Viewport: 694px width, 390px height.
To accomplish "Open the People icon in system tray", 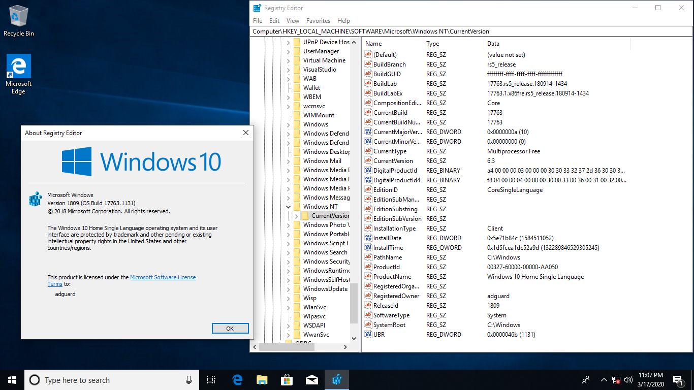I will 586,380.
